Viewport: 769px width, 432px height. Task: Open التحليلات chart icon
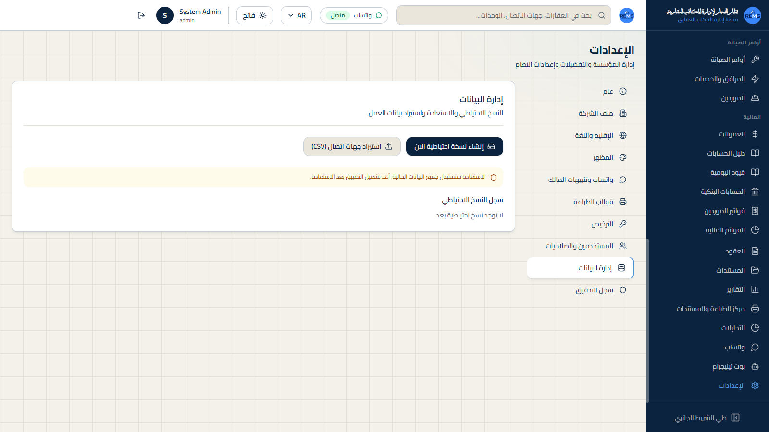pyautogui.click(x=755, y=328)
